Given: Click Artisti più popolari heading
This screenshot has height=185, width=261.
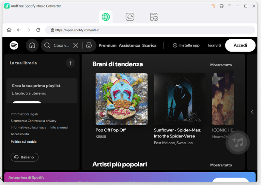Looking at the screenshot, I should click(x=120, y=164).
